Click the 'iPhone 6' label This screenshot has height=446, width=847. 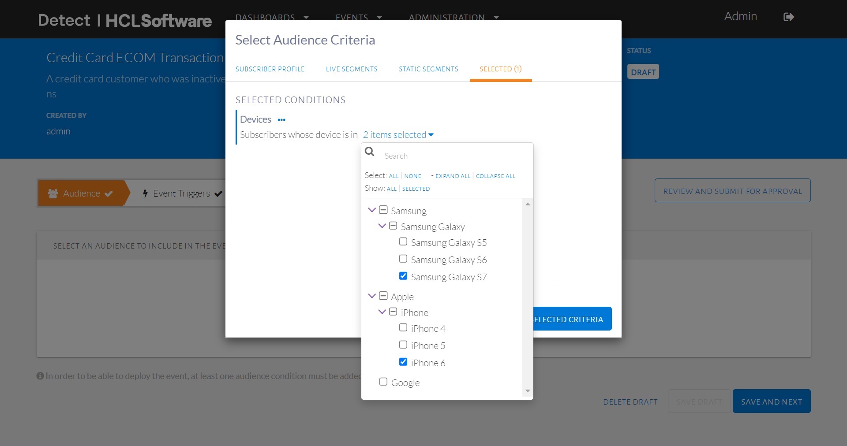tap(428, 363)
